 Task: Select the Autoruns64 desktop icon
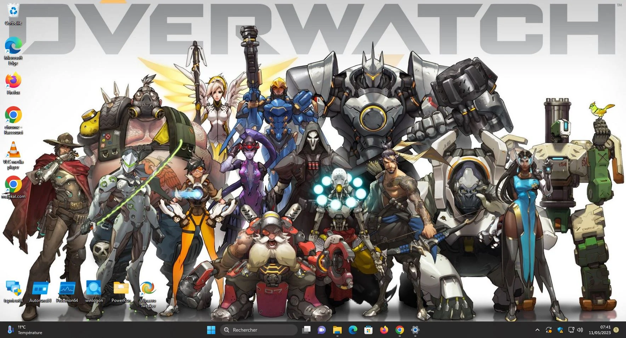tap(40, 292)
